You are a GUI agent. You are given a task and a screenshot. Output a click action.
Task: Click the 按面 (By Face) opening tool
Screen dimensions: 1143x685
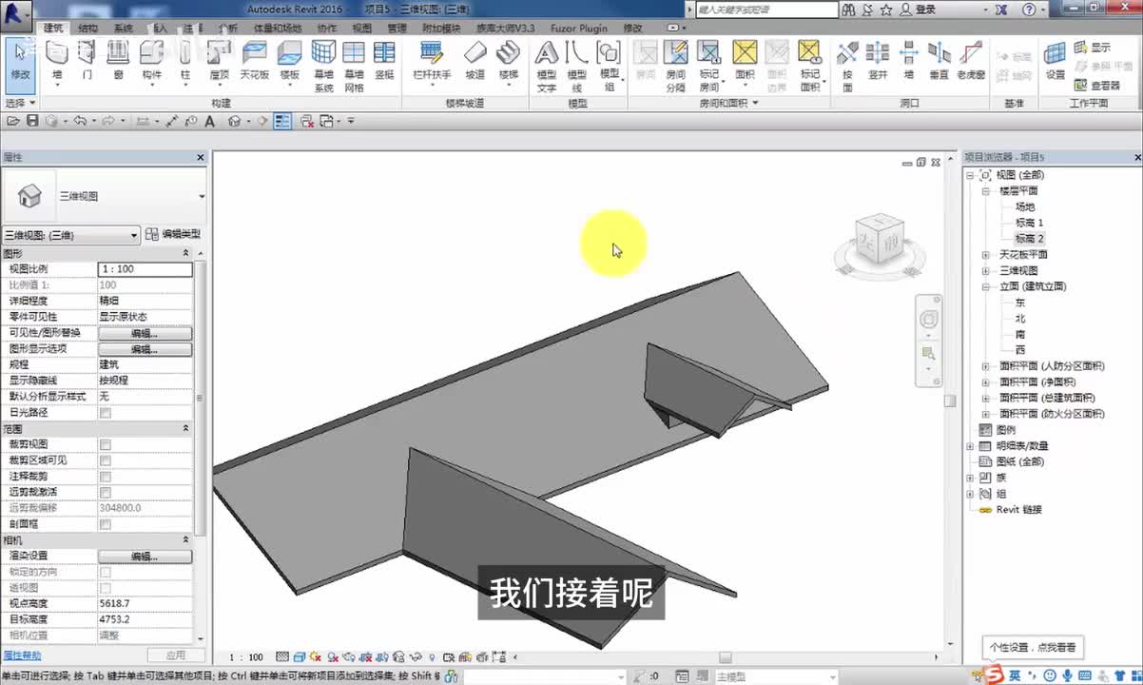click(x=847, y=65)
